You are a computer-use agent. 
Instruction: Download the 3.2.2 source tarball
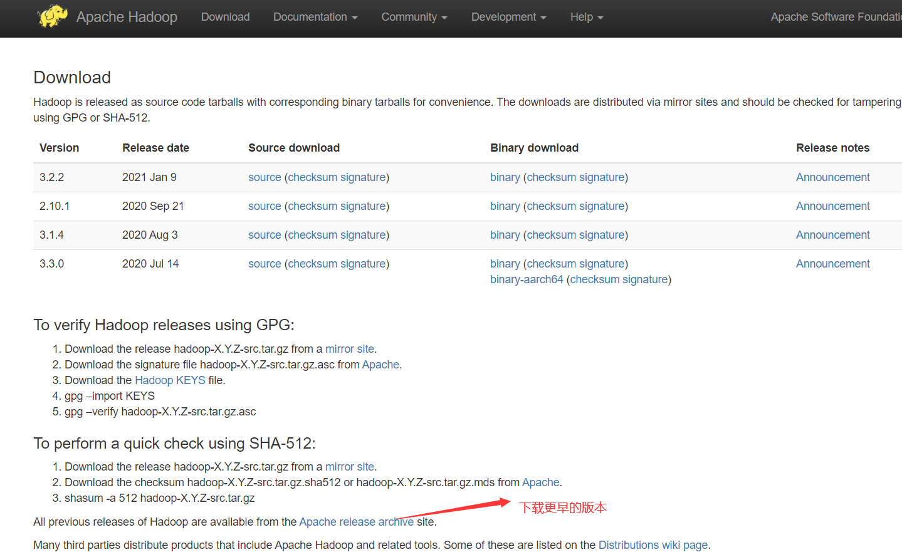(x=265, y=177)
